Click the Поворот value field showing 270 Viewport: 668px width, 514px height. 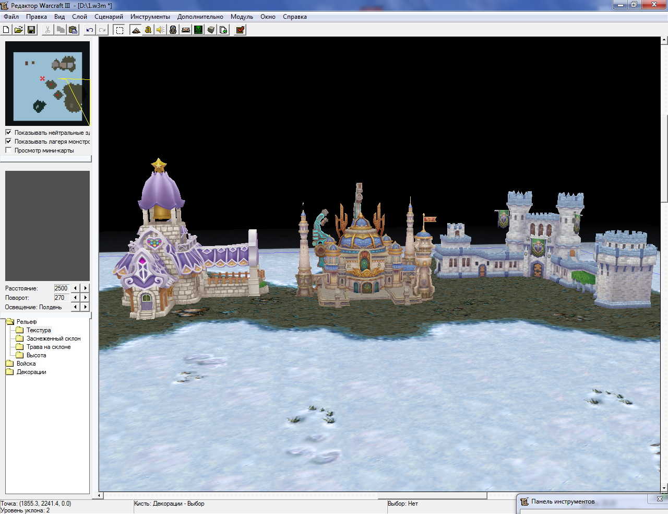click(x=62, y=298)
